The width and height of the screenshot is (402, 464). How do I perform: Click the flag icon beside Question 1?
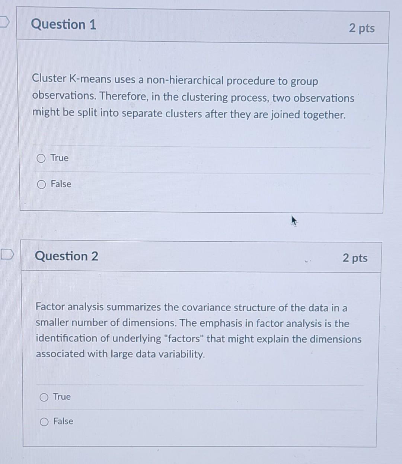(4, 22)
